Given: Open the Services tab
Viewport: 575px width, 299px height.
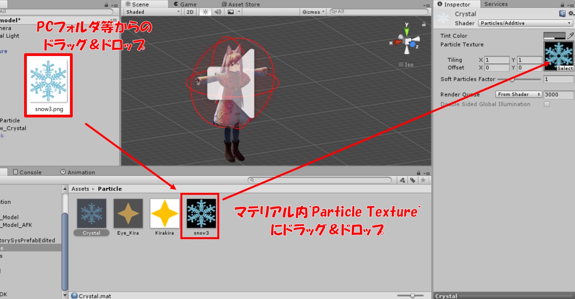Looking at the screenshot, I should pyautogui.click(x=496, y=4).
